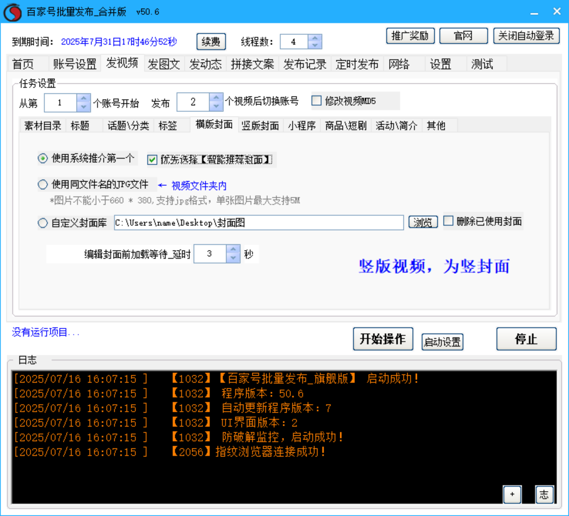Click the 程序版本：50.6 log entry
Image resolution: width=569 pixels, height=516 pixels.
click(159, 393)
